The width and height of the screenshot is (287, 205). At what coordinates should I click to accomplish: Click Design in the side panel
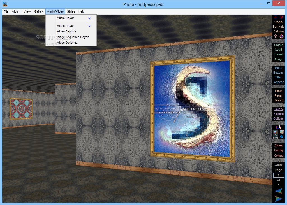(x=278, y=59)
